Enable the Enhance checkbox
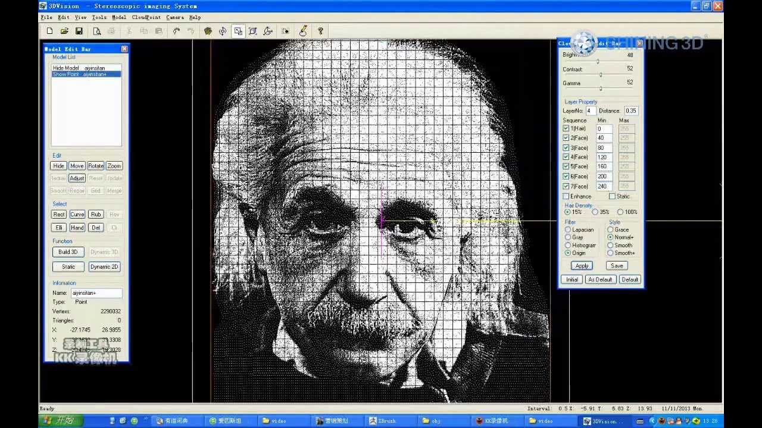The width and height of the screenshot is (762, 428). pos(566,196)
